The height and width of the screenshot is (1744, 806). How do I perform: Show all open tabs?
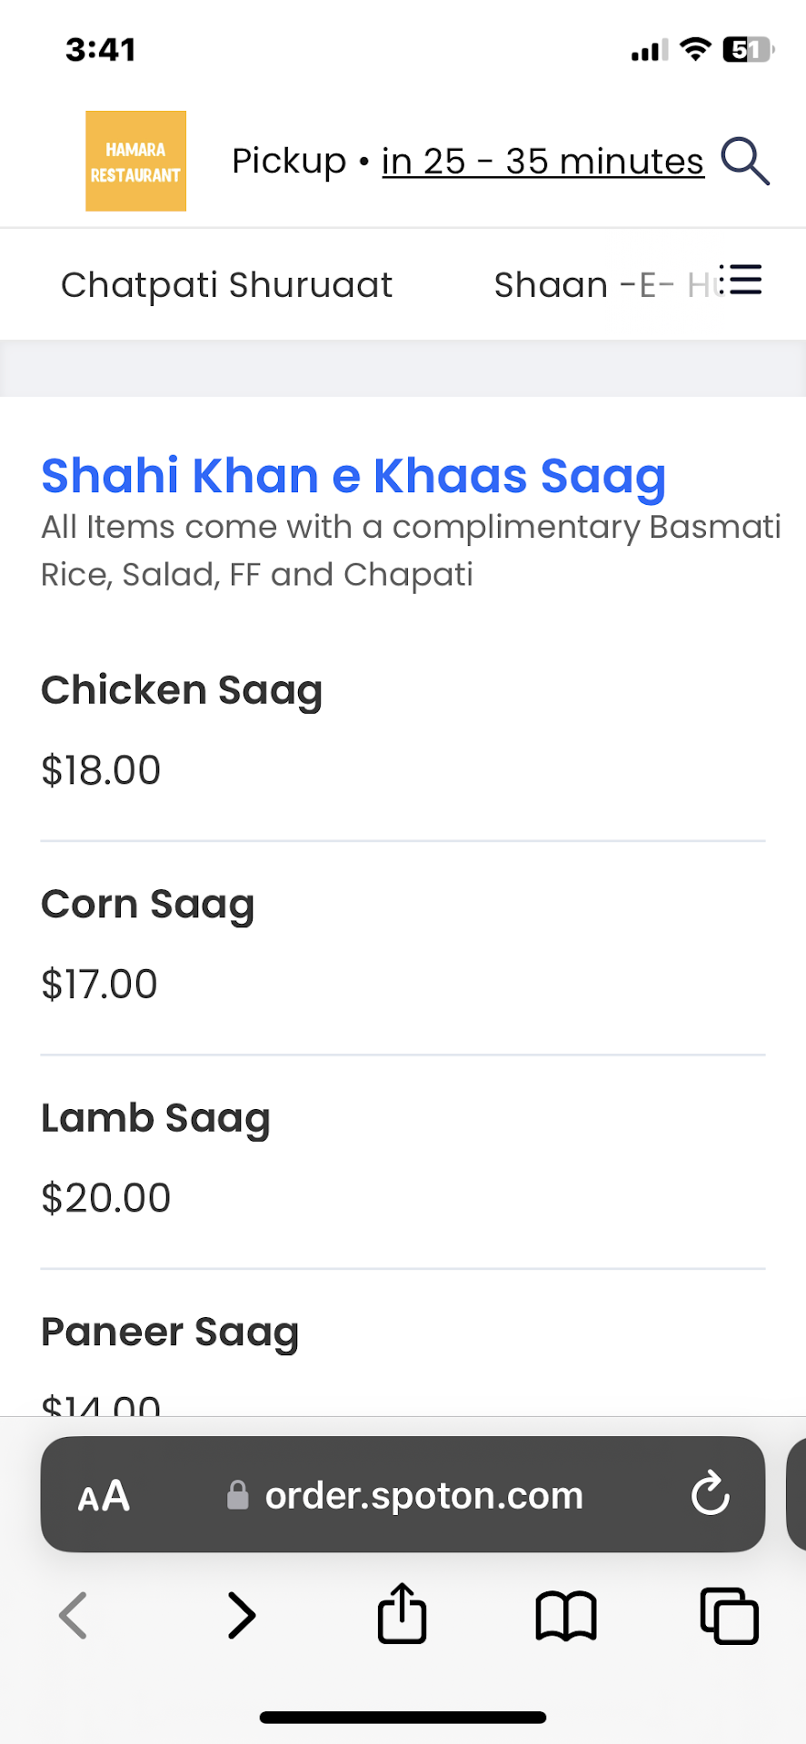pos(729,1616)
